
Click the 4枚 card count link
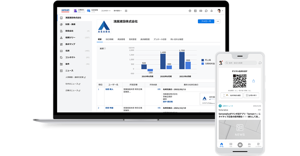pos(159,108)
